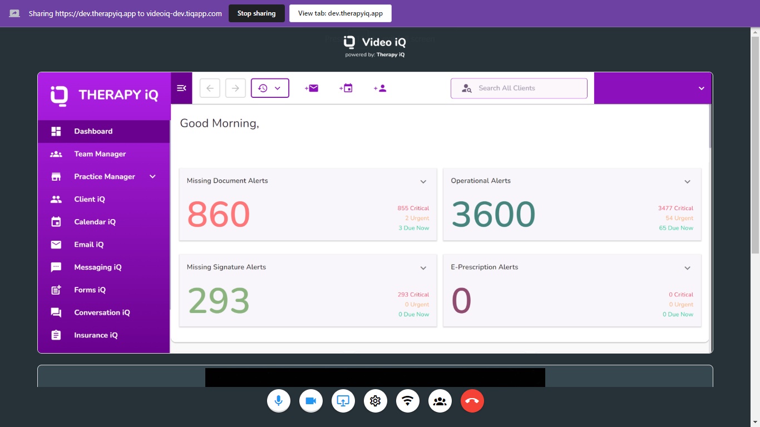The width and height of the screenshot is (760, 427).
Task: Show participants list in the call
Action: (x=440, y=400)
